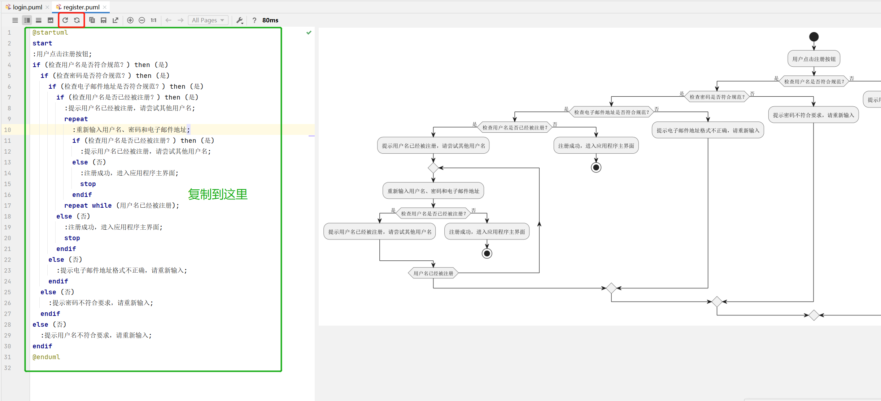Click line number 16 in gutter
Viewport: 881px width, 401px height.
tap(8, 195)
